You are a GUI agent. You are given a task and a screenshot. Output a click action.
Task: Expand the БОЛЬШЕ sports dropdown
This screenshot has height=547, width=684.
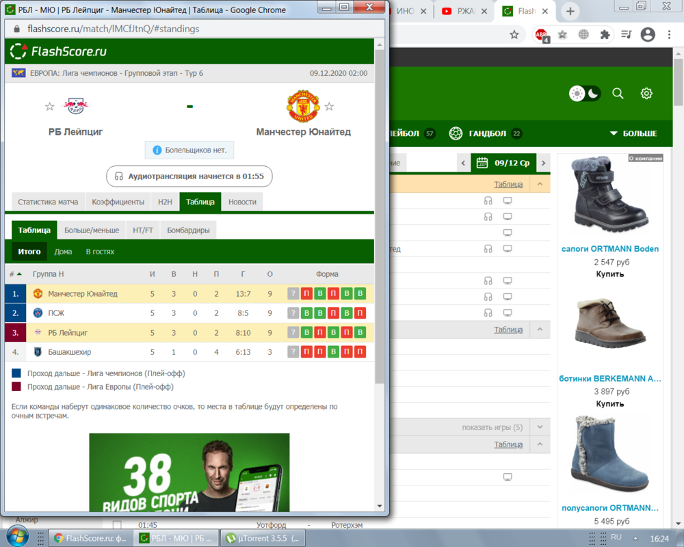(x=633, y=133)
